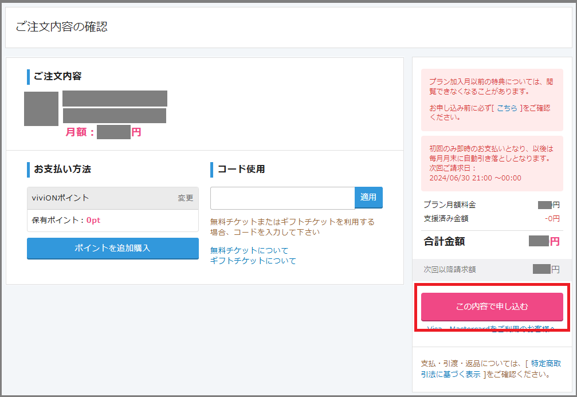The height and width of the screenshot is (397, 577).
Task: Focus the ticket code input field
Action: pyautogui.click(x=282, y=198)
